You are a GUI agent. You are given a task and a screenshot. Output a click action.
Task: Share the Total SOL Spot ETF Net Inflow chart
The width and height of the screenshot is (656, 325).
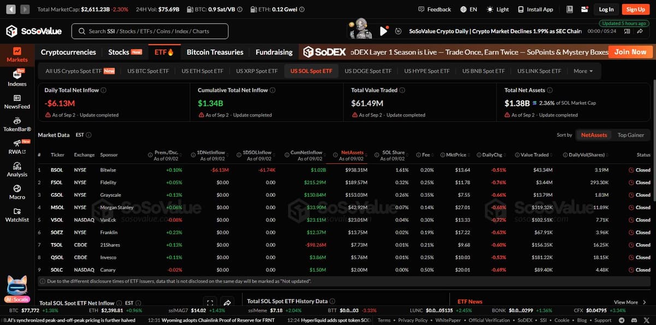click(227, 302)
